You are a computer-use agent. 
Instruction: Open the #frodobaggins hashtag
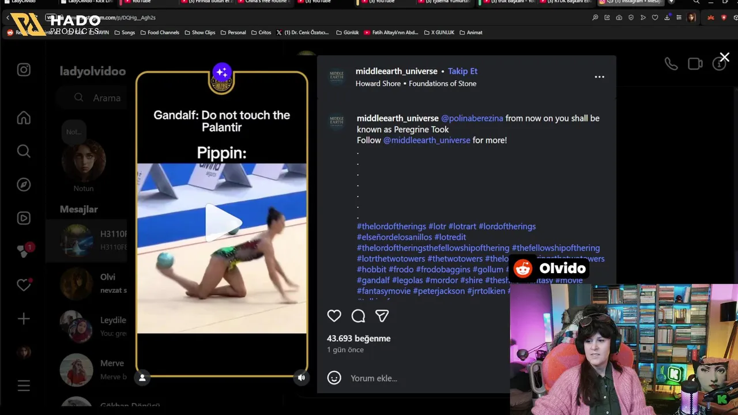pos(443,270)
